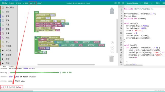The image size is (165, 92).
Task: Click code line 'String item;'
Action: coord(130,16)
